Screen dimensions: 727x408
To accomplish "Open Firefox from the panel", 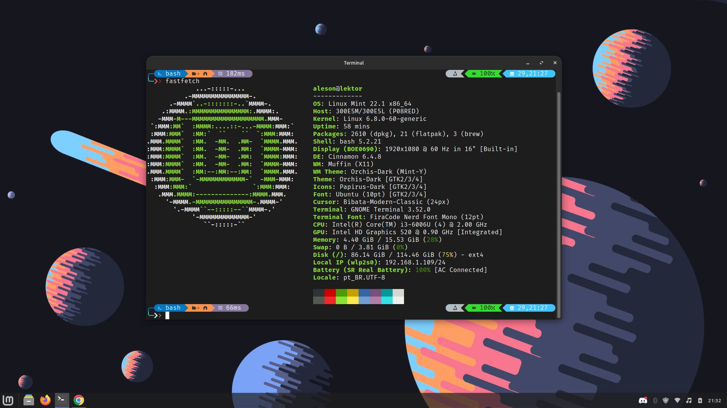I will tap(45, 400).
